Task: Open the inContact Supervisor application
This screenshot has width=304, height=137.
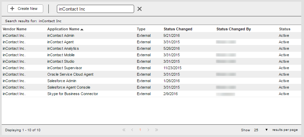Action: tap(65, 68)
